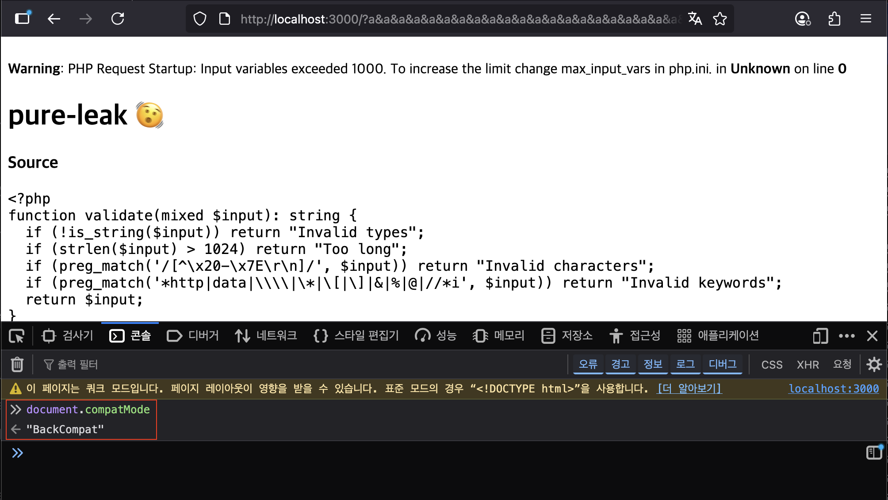Open the localhost:3000 source link

834,389
